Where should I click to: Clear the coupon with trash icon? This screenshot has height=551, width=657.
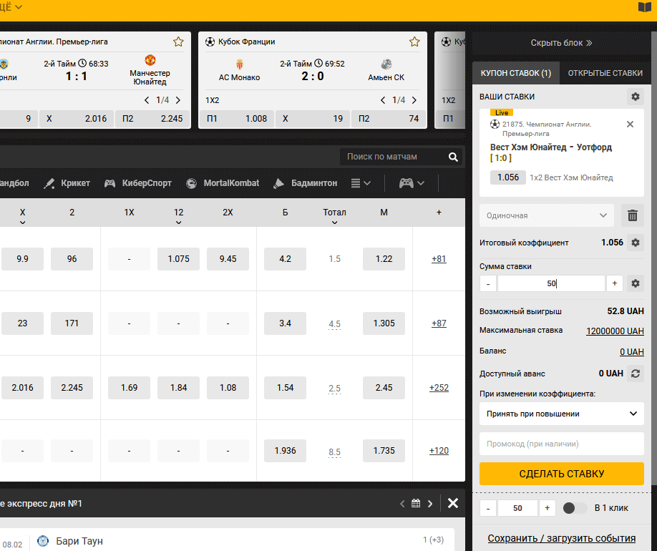pyautogui.click(x=632, y=215)
